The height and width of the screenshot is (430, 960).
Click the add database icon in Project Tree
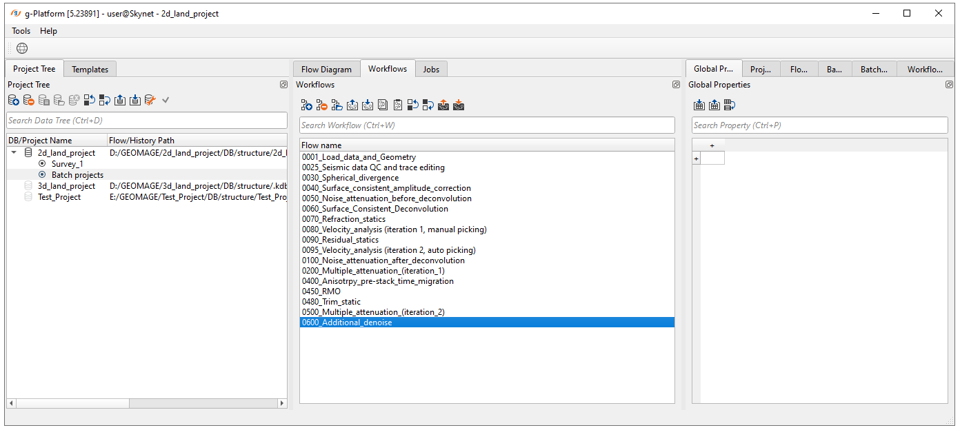click(14, 101)
